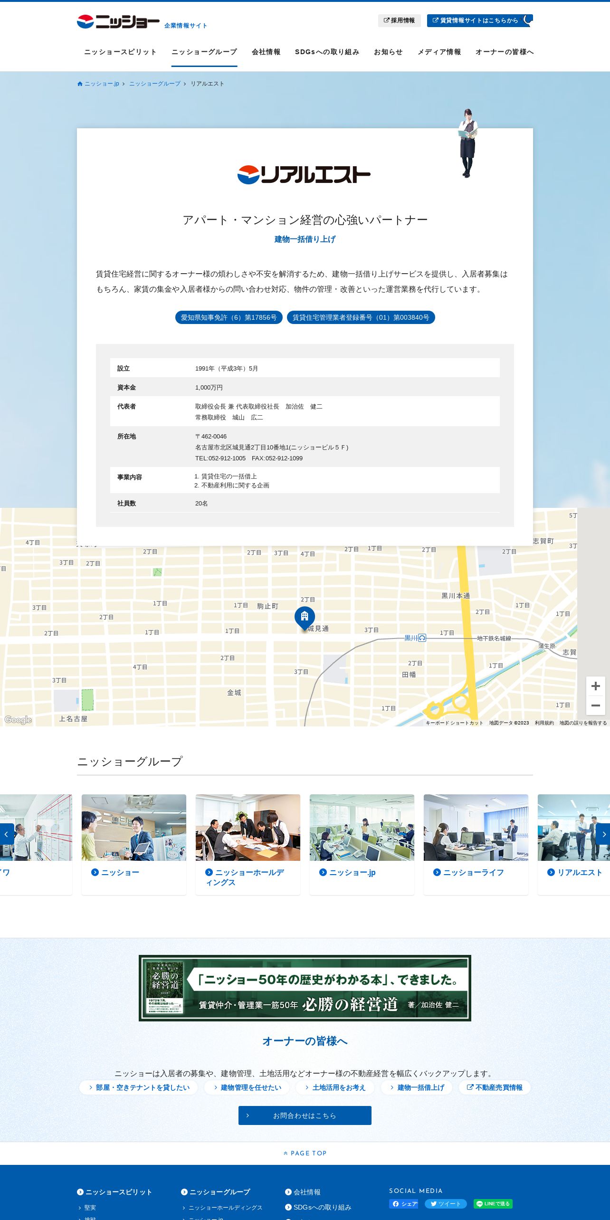Open footer 会社情報 link
The image size is (610, 1220).
pyautogui.click(x=303, y=1192)
